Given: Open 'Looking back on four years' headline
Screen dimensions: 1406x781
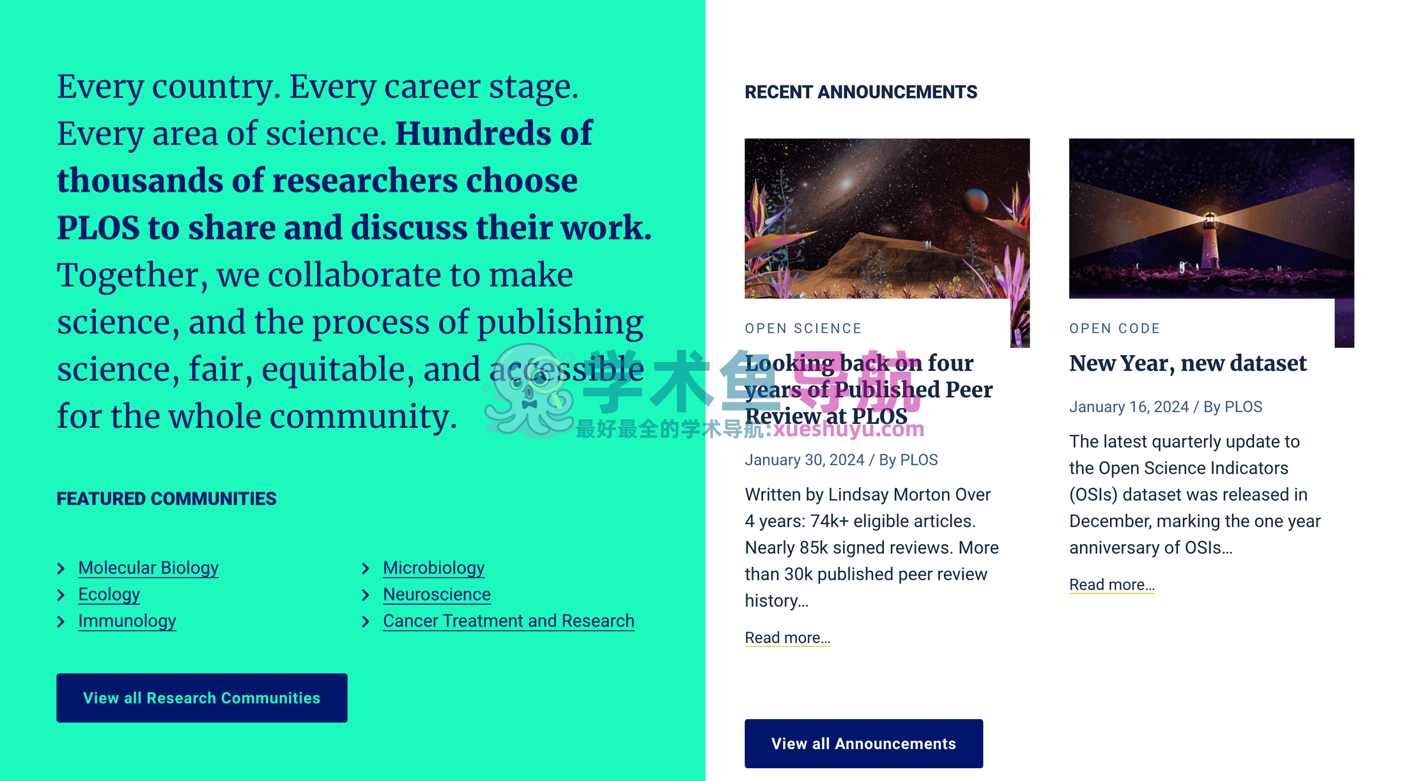Looking at the screenshot, I should coord(869,389).
